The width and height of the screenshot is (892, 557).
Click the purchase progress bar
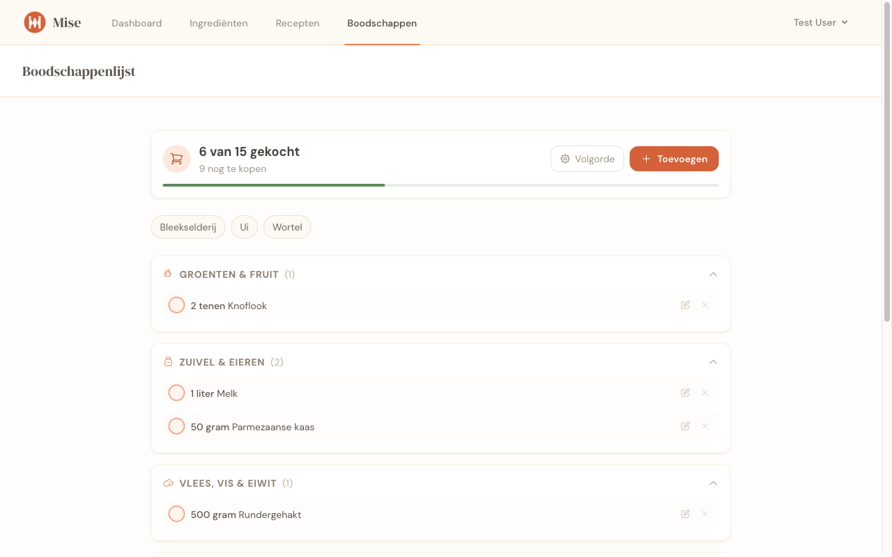pyautogui.click(x=440, y=185)
